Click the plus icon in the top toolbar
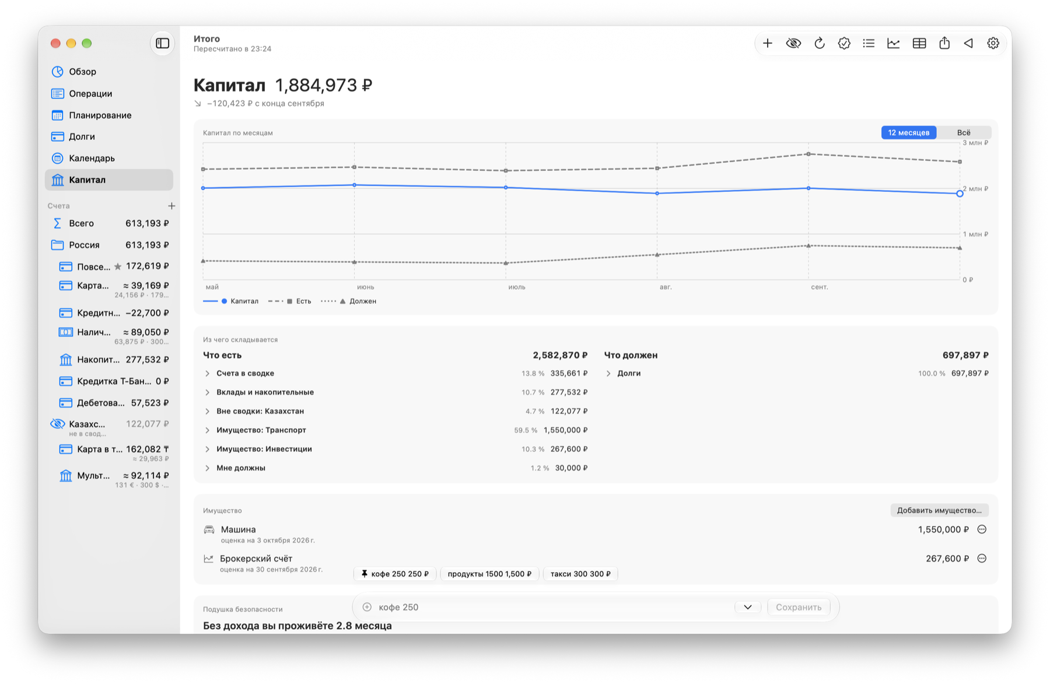The image size is (1050, 684). 768,43
